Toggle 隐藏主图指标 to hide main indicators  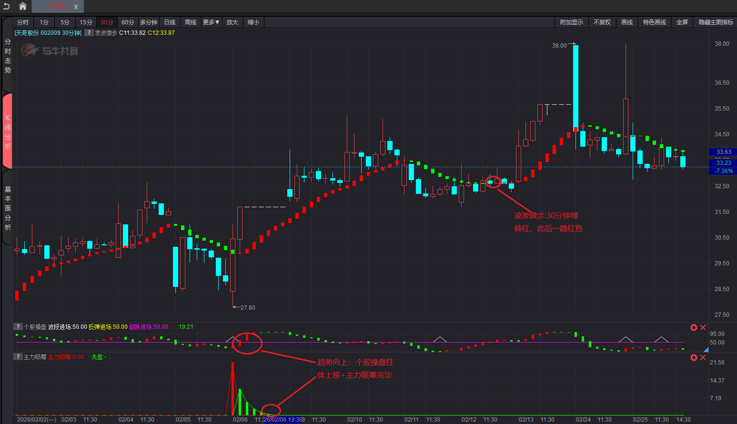click(x=716, y=22)
